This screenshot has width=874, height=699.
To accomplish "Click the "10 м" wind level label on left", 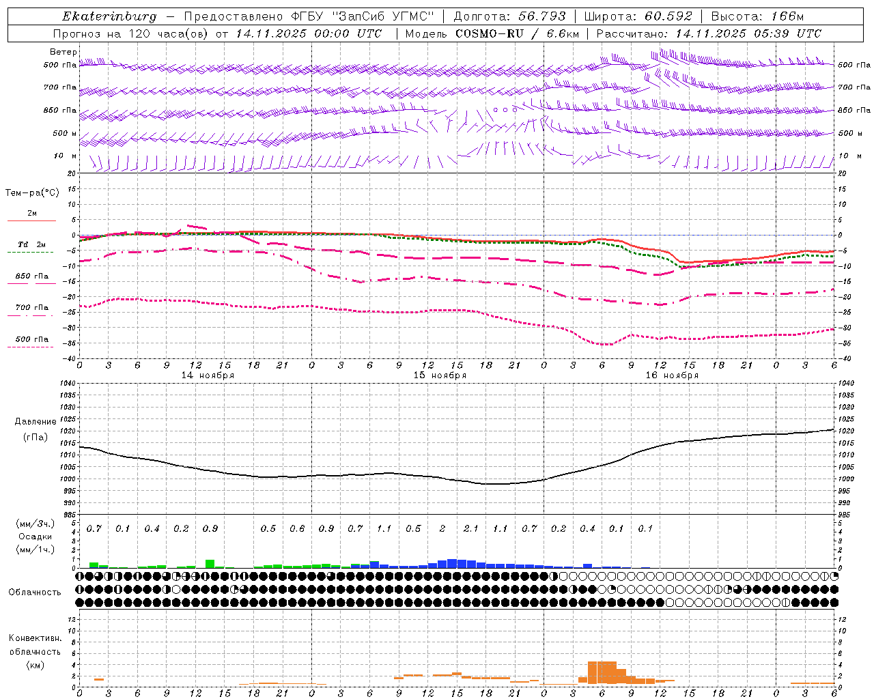I will pyautogui.click(x=65, y=156).
